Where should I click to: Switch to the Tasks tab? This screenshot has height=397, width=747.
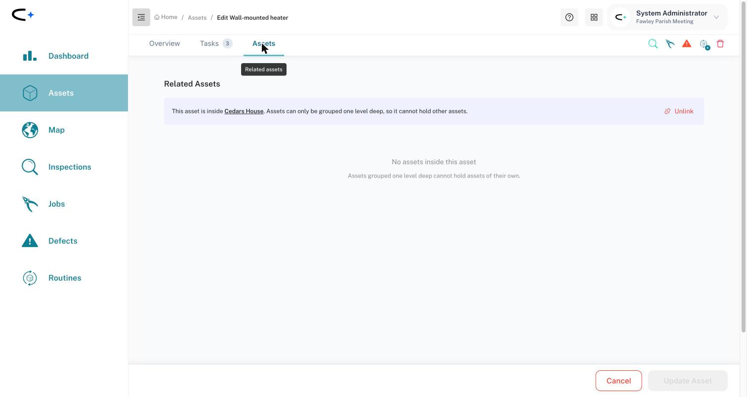[x=216, y=43]
